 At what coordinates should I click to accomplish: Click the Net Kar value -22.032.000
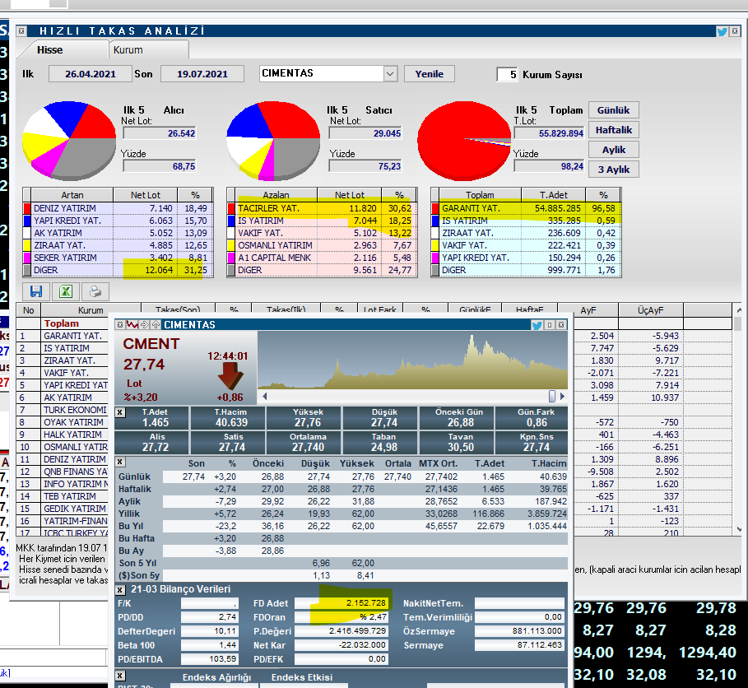pos(341,645)
